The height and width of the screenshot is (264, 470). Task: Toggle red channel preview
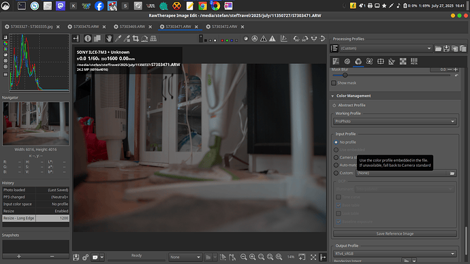pos(222,40)
